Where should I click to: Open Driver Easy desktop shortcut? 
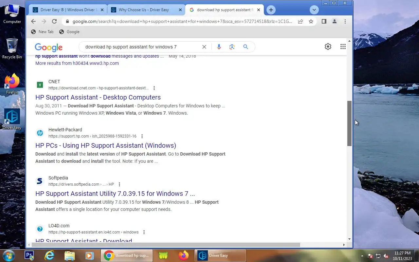pyautogui.click(x=12, y=119)
